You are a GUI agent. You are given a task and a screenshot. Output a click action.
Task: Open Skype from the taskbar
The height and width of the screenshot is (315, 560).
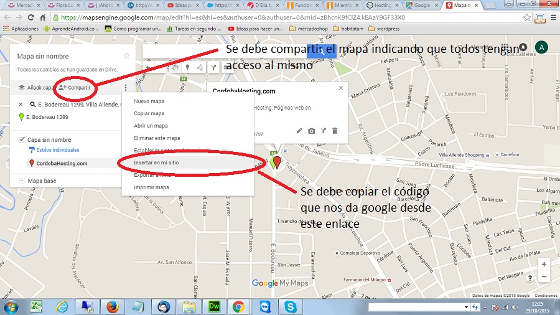pos(290,307)
